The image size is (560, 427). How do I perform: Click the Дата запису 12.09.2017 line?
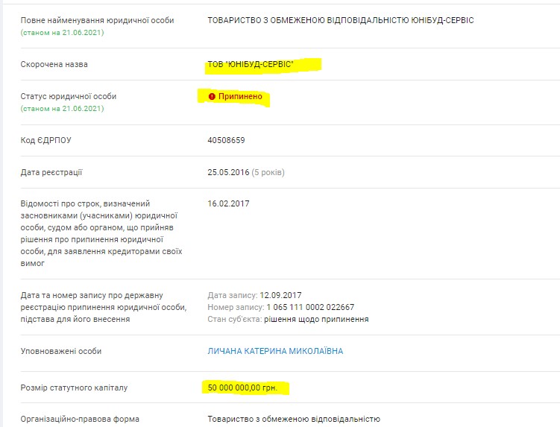pyautogui.click(x=254, y=295)
